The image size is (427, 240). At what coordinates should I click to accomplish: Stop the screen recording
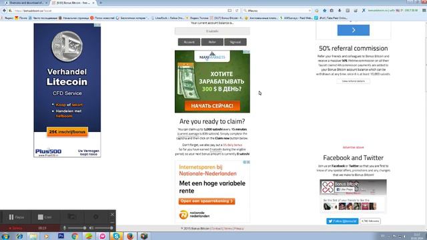(x=45, y=217)
